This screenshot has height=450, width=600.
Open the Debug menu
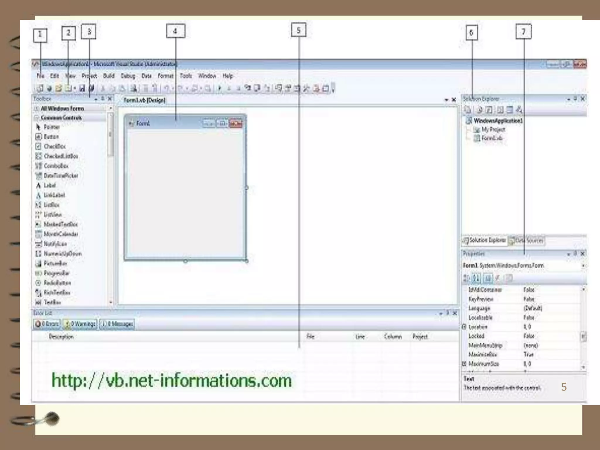[x=128, y=76]
